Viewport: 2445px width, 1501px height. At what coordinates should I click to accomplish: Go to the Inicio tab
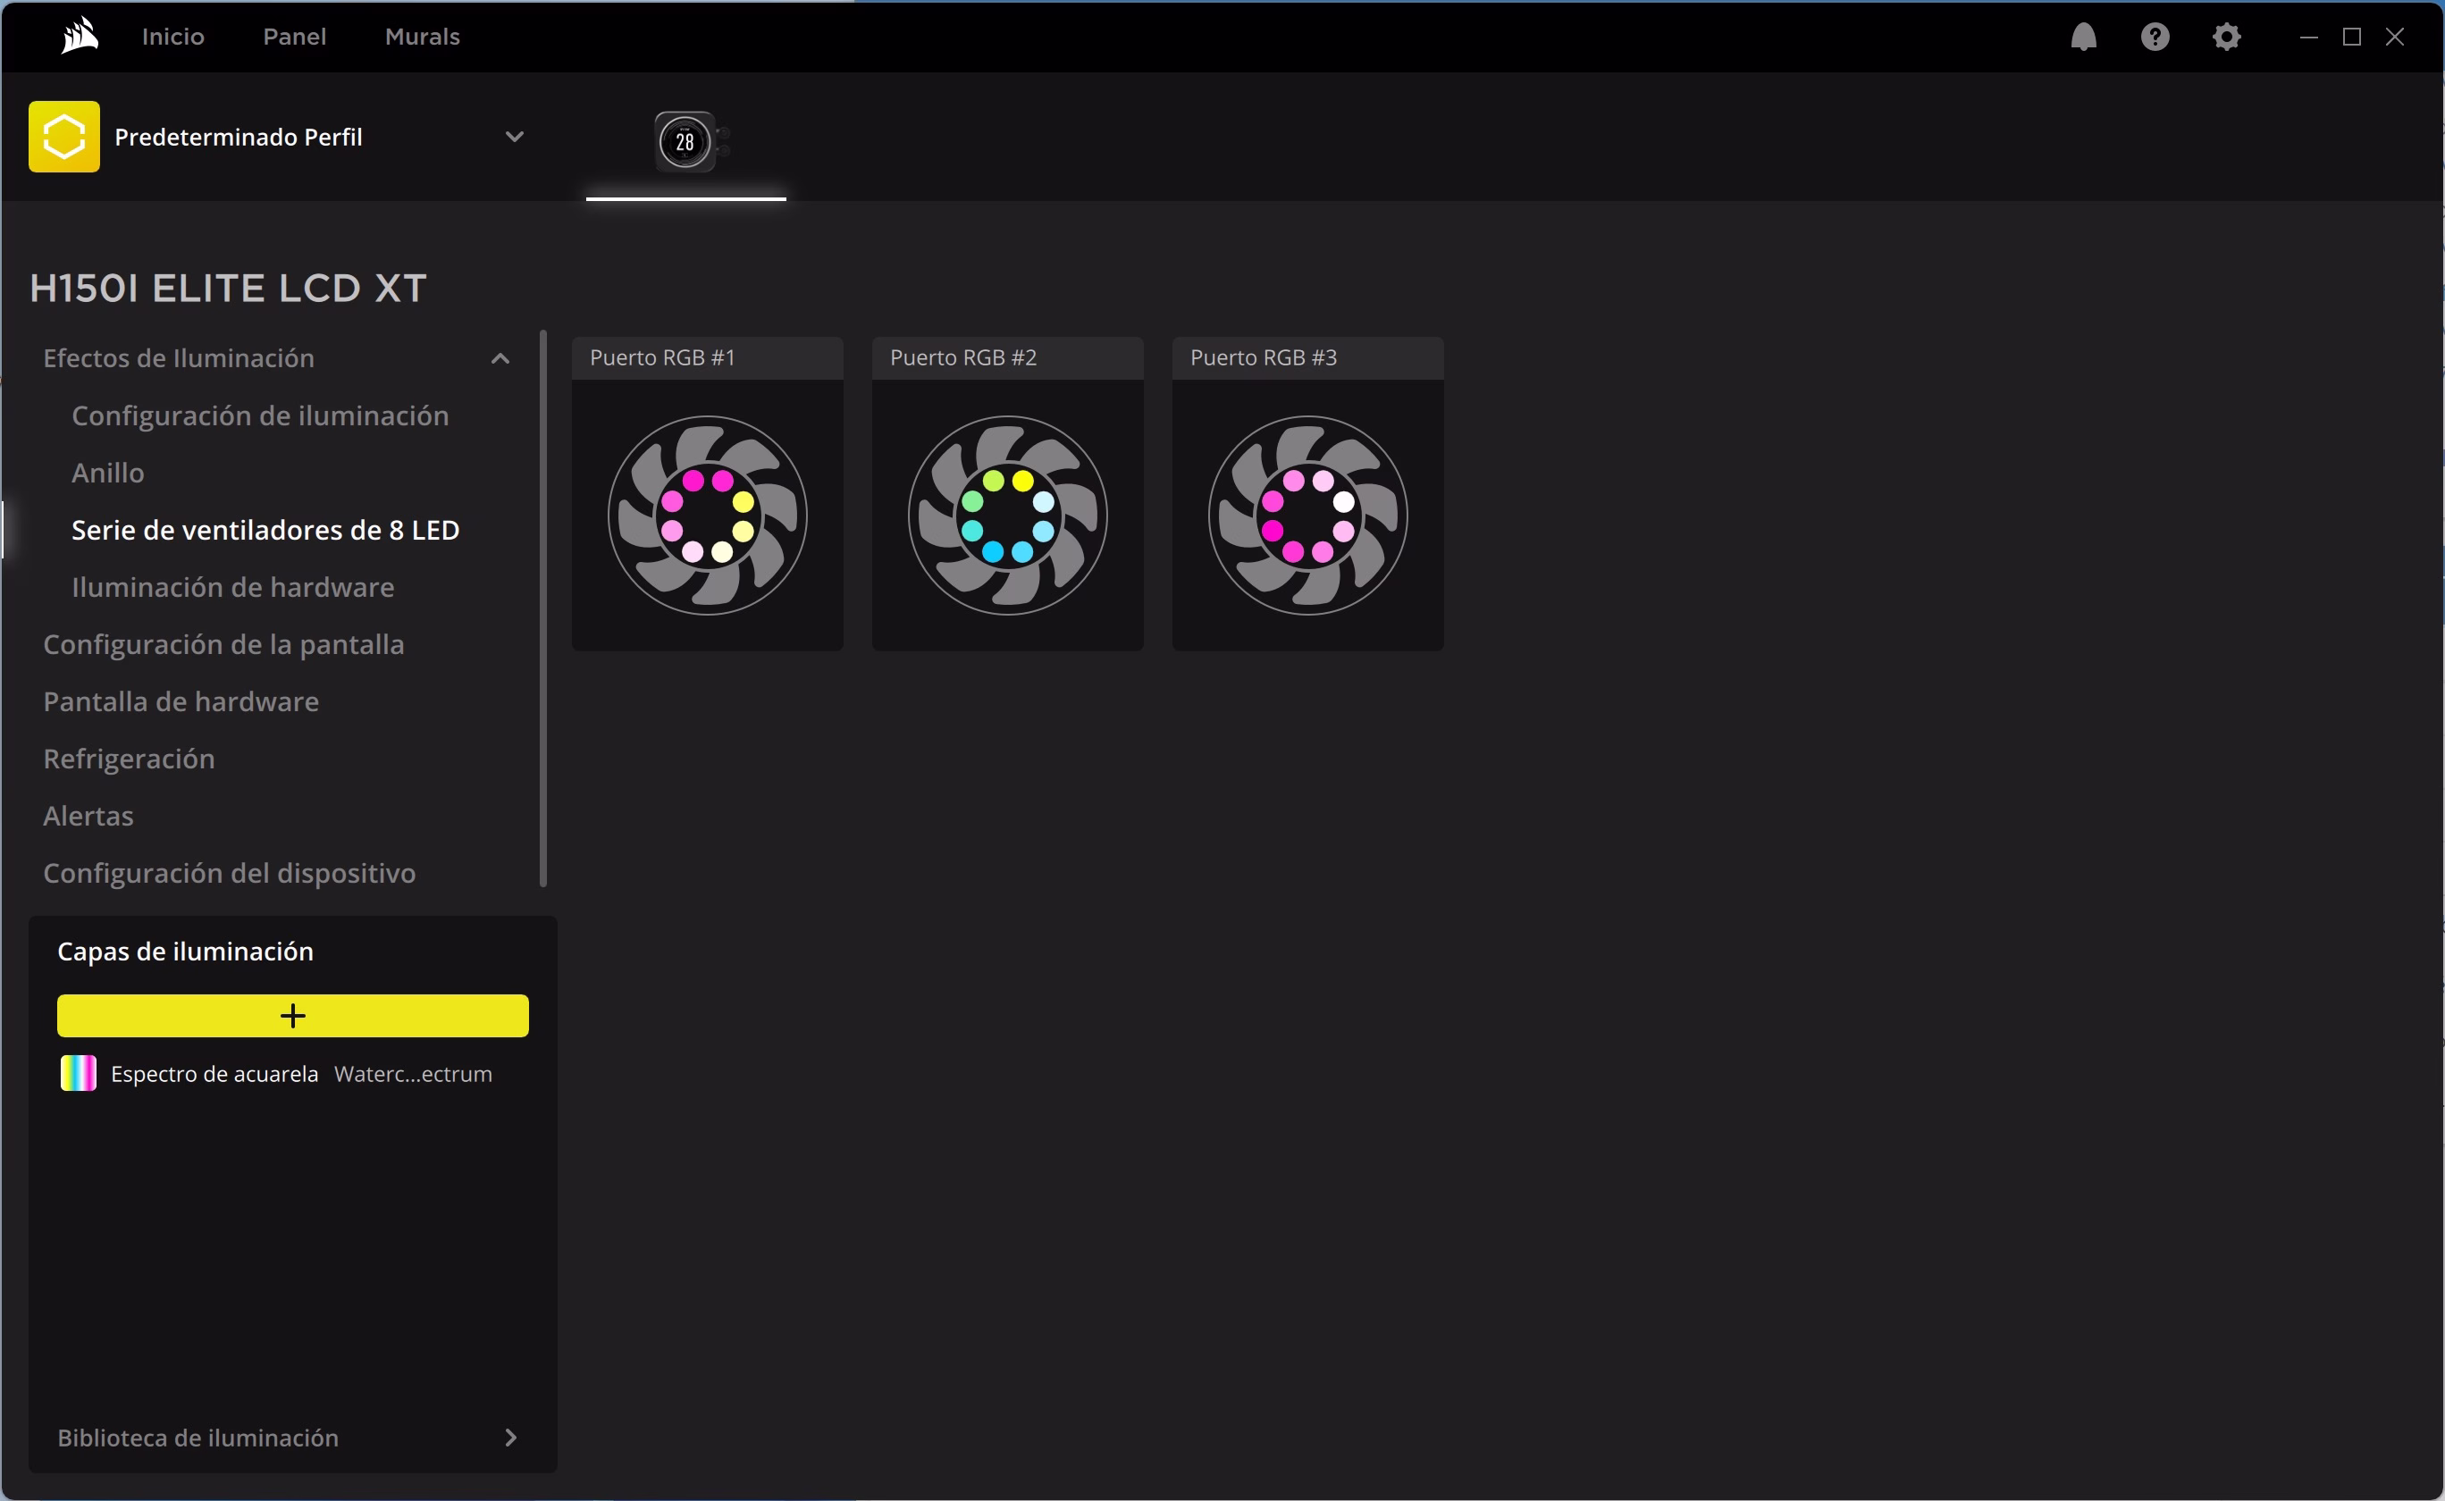[x=172, y=37]
